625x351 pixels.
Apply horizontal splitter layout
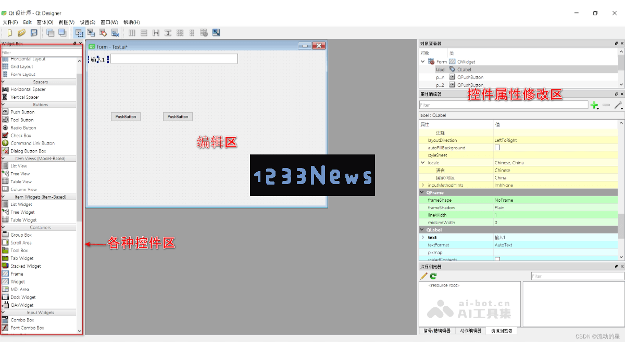click(x=156, y=33)
